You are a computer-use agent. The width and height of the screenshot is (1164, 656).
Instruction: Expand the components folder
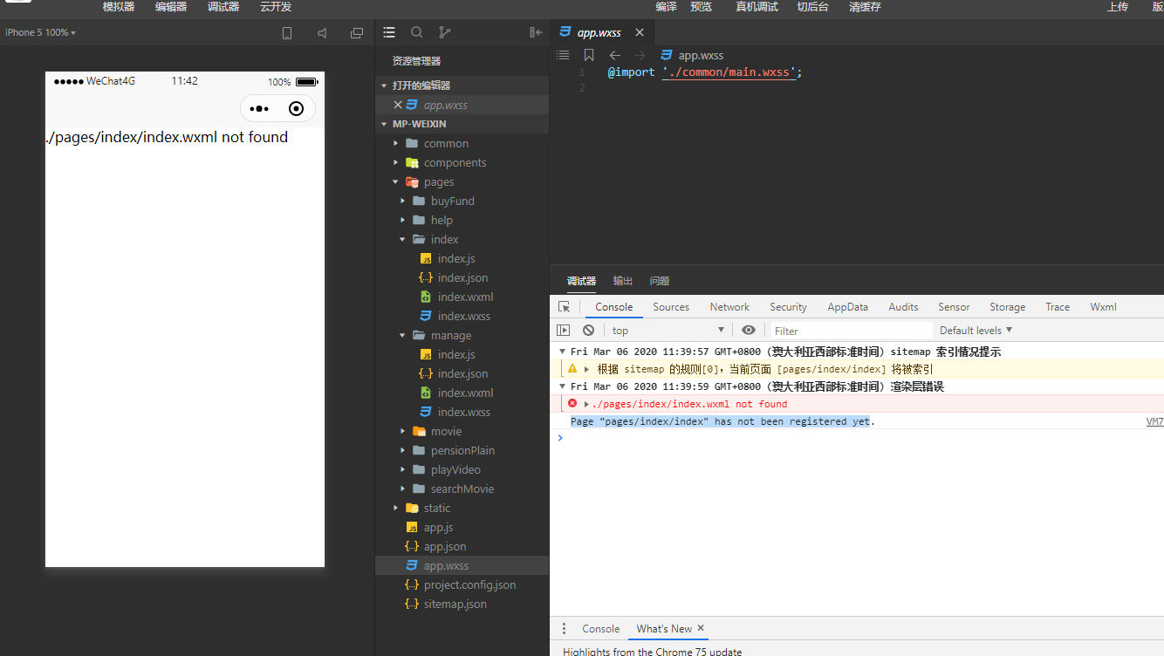[x=395, y=162]
